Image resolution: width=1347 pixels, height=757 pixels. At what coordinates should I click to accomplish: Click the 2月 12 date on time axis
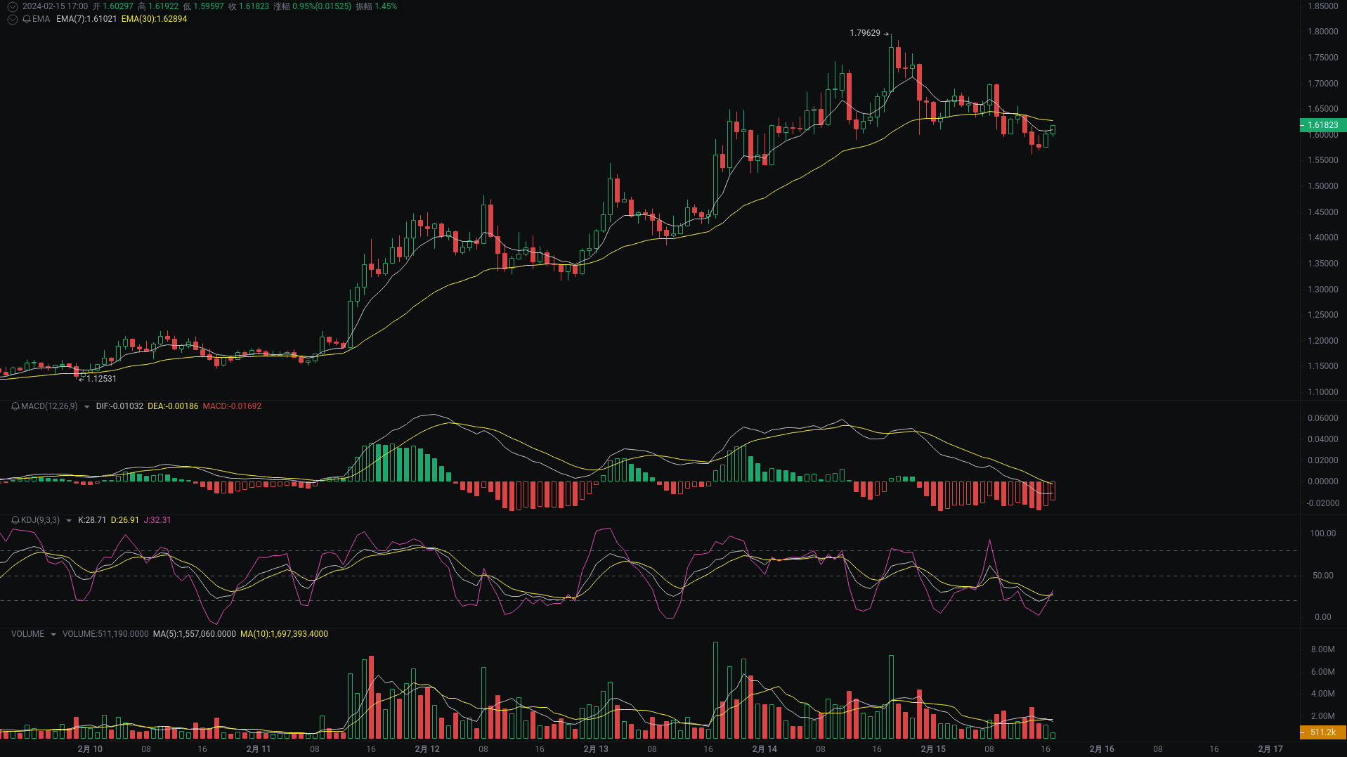(427, 749)
